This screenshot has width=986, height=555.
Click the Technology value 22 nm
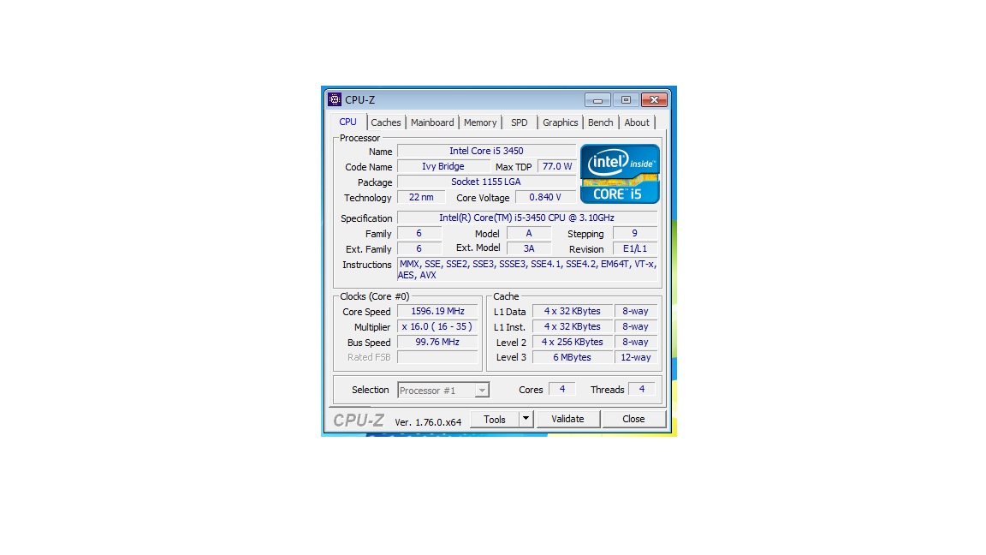[x=421, y=198]
